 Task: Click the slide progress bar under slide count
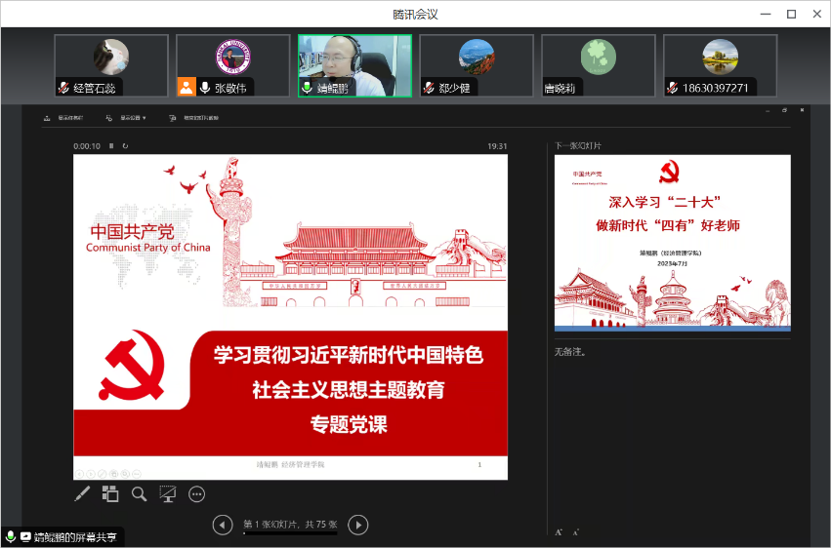pyautogui.click(x=290, y=533)
